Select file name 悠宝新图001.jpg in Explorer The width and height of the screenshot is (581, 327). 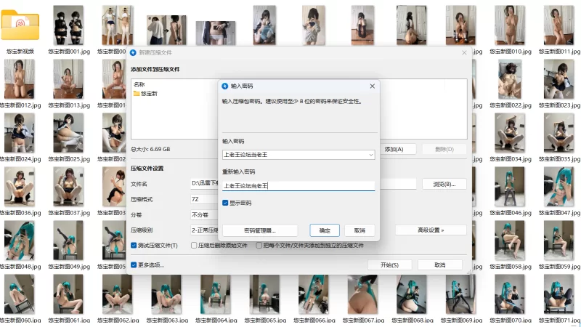coord(69,52)
